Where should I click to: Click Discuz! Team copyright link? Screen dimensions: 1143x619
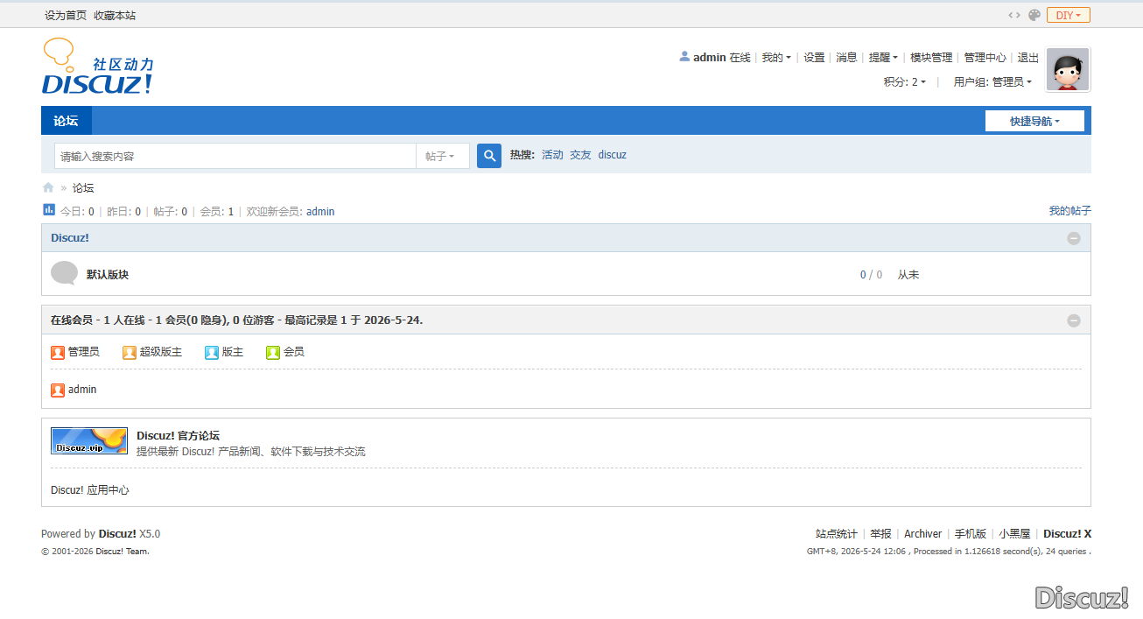tap(122, 552)
